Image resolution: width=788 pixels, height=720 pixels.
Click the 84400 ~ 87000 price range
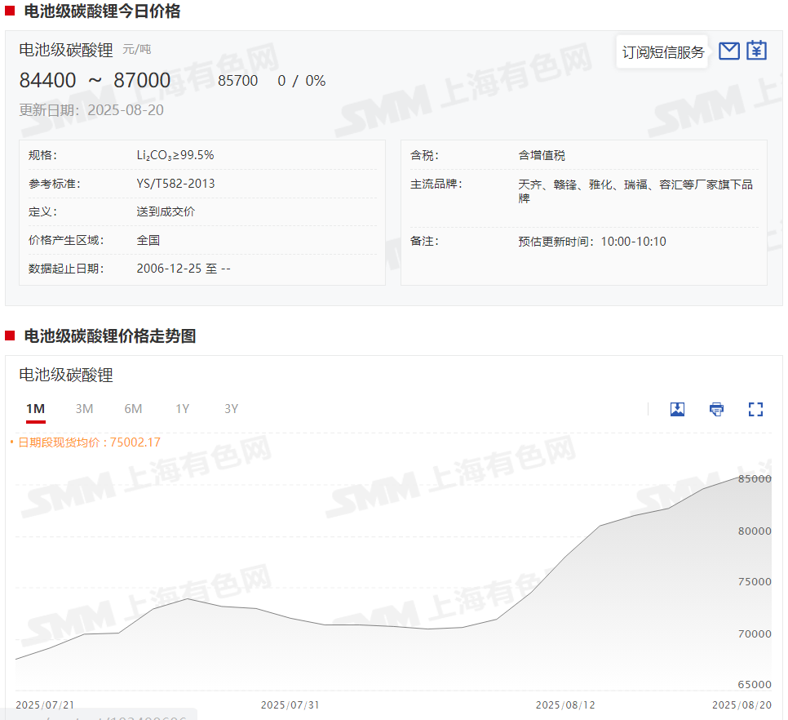[95, 80]
